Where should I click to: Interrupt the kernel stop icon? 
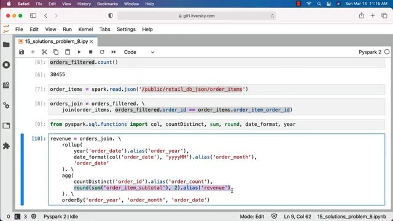coord(90,52)
